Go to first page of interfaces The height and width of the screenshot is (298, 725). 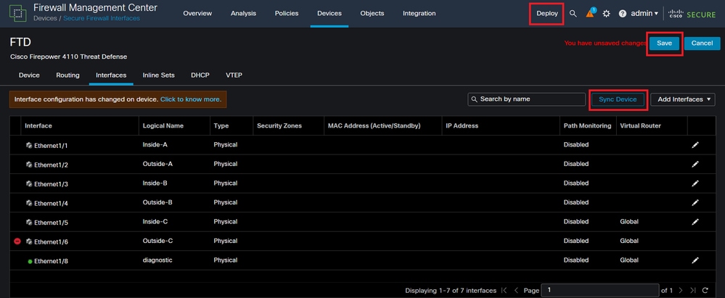point(504,291)
